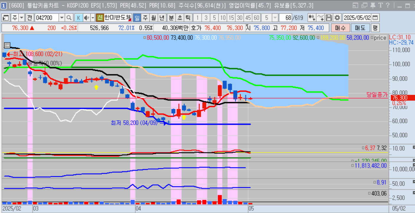Open the calendar date picker icon

point(375,18)
